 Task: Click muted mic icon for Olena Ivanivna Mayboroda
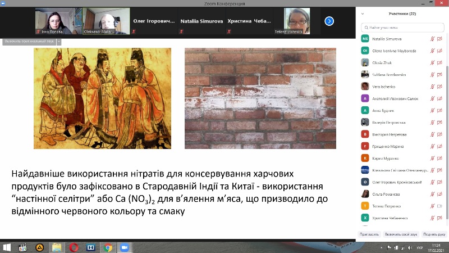[432, 51]
